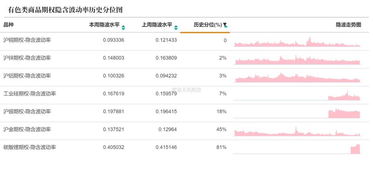Screen dimensions: 373x183
Task: Select the 沪铝期权-隐含波动率 row name
Action: (27, 76)
